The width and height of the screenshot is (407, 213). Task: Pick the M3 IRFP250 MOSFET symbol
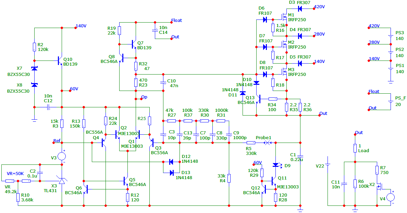pos(284,72)
